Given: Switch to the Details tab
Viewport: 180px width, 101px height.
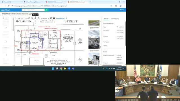Looking at the screenshot, I should pos(106,19).
